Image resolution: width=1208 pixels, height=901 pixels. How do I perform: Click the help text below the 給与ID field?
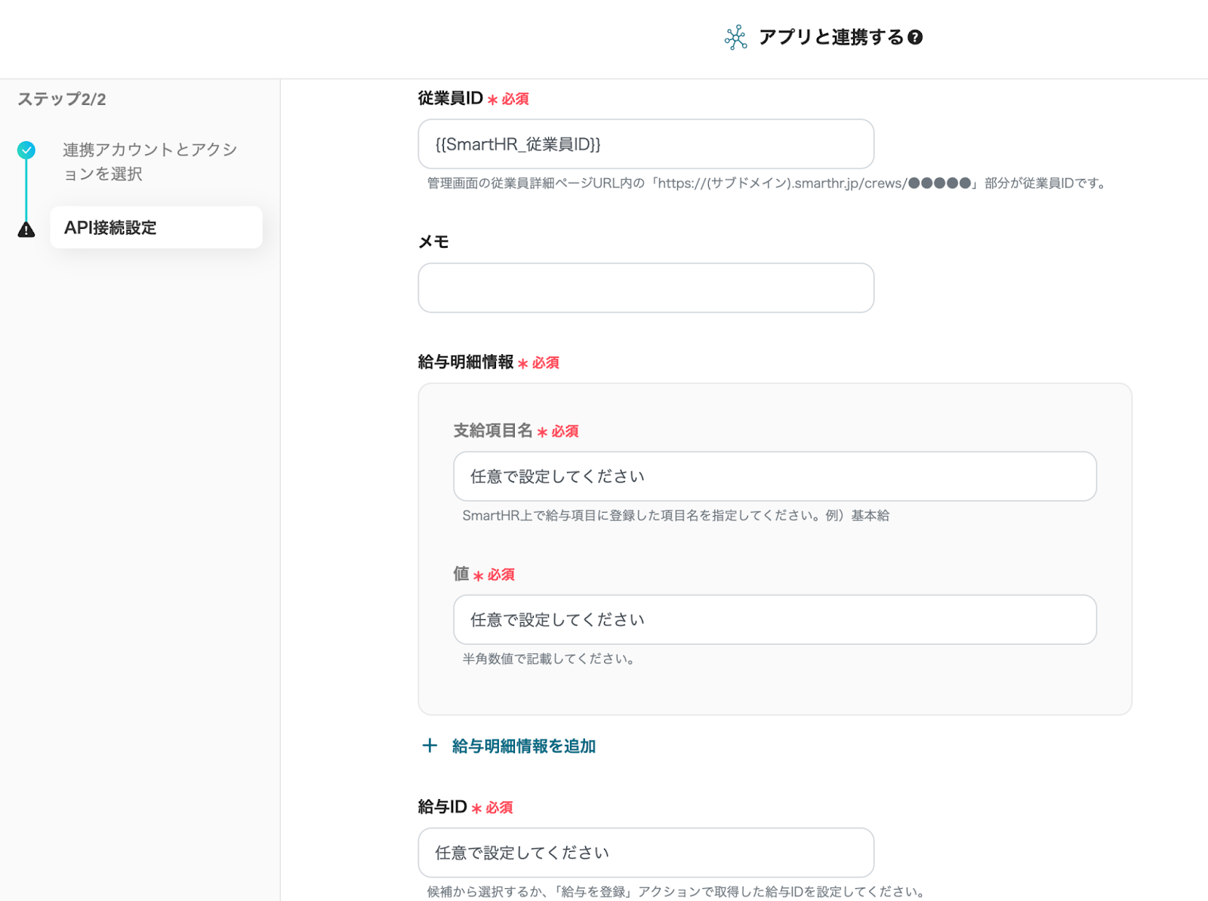pos(676,892)
